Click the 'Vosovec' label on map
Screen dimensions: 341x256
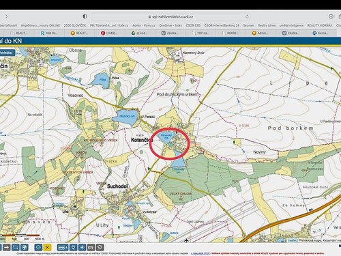[x=76, y=95]
